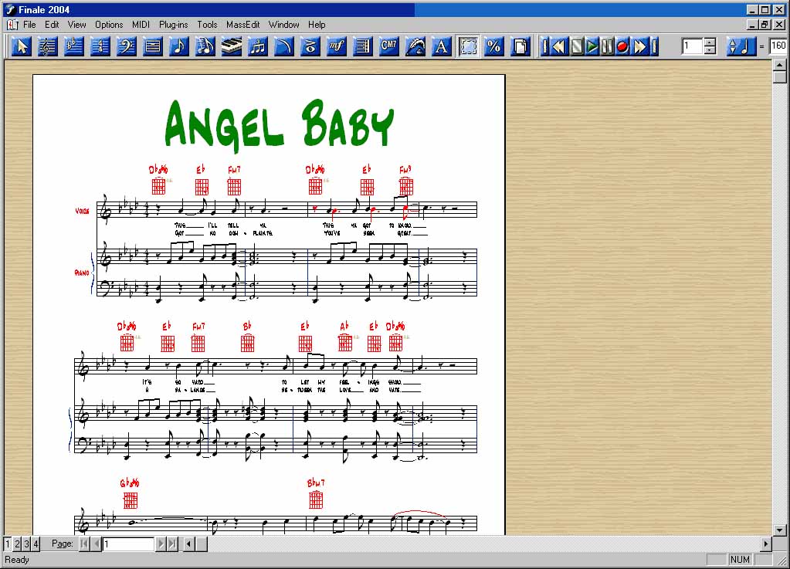The image size is (790, 569).
Task: Click the horizontal scrollbar left arrow
Action: pos(189,544)
